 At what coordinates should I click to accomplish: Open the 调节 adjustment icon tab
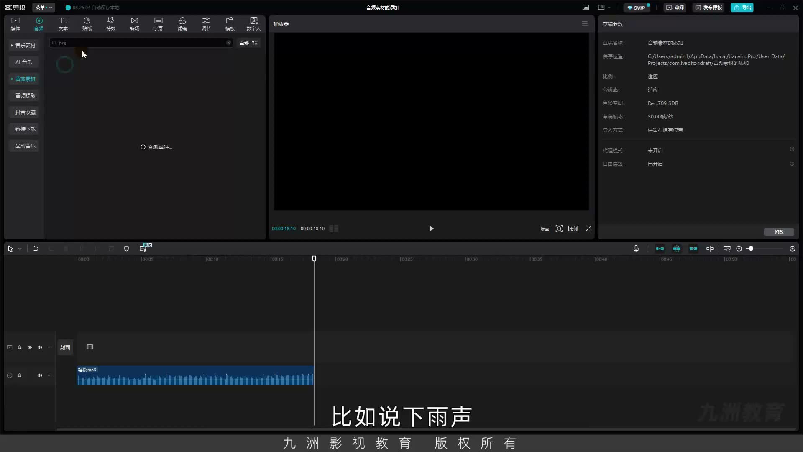206,24
